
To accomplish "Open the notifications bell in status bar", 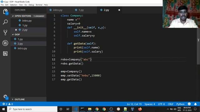I will [195, 104].
